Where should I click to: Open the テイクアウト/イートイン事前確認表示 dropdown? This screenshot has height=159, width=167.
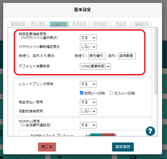tap(88, 47)
